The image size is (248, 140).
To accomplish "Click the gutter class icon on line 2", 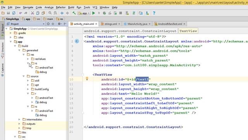I will (x=77, y=41).
